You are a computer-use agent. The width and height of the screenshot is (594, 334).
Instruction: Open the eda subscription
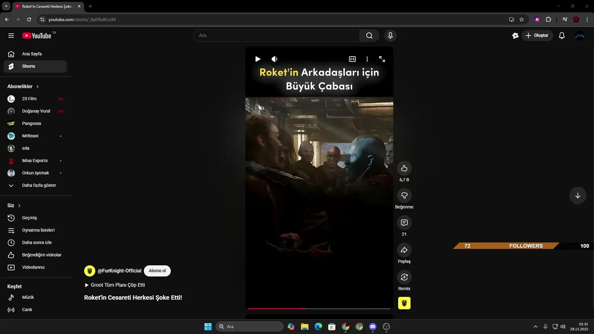tap(35, 148)
